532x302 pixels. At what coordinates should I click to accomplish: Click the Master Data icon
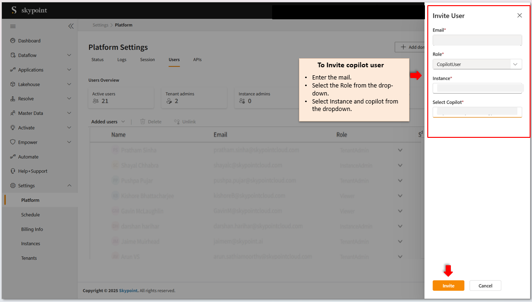point(13,113)
